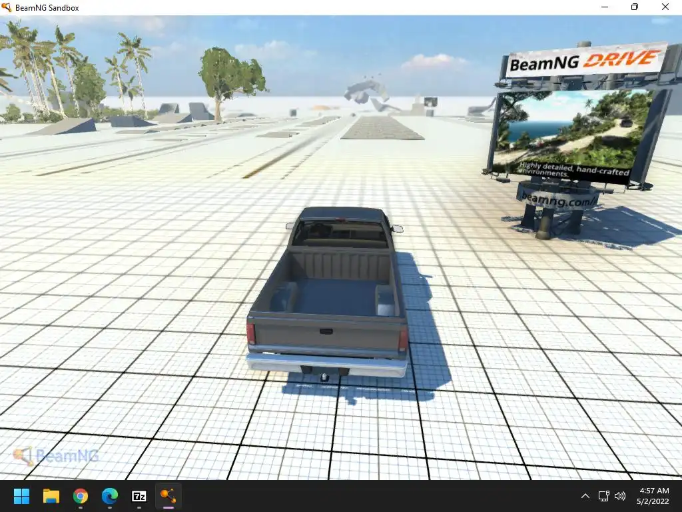This screenshot has width=682, height=512.
Task: Open the 7-Zip app in the taskbar
Action: pos(139,496)
